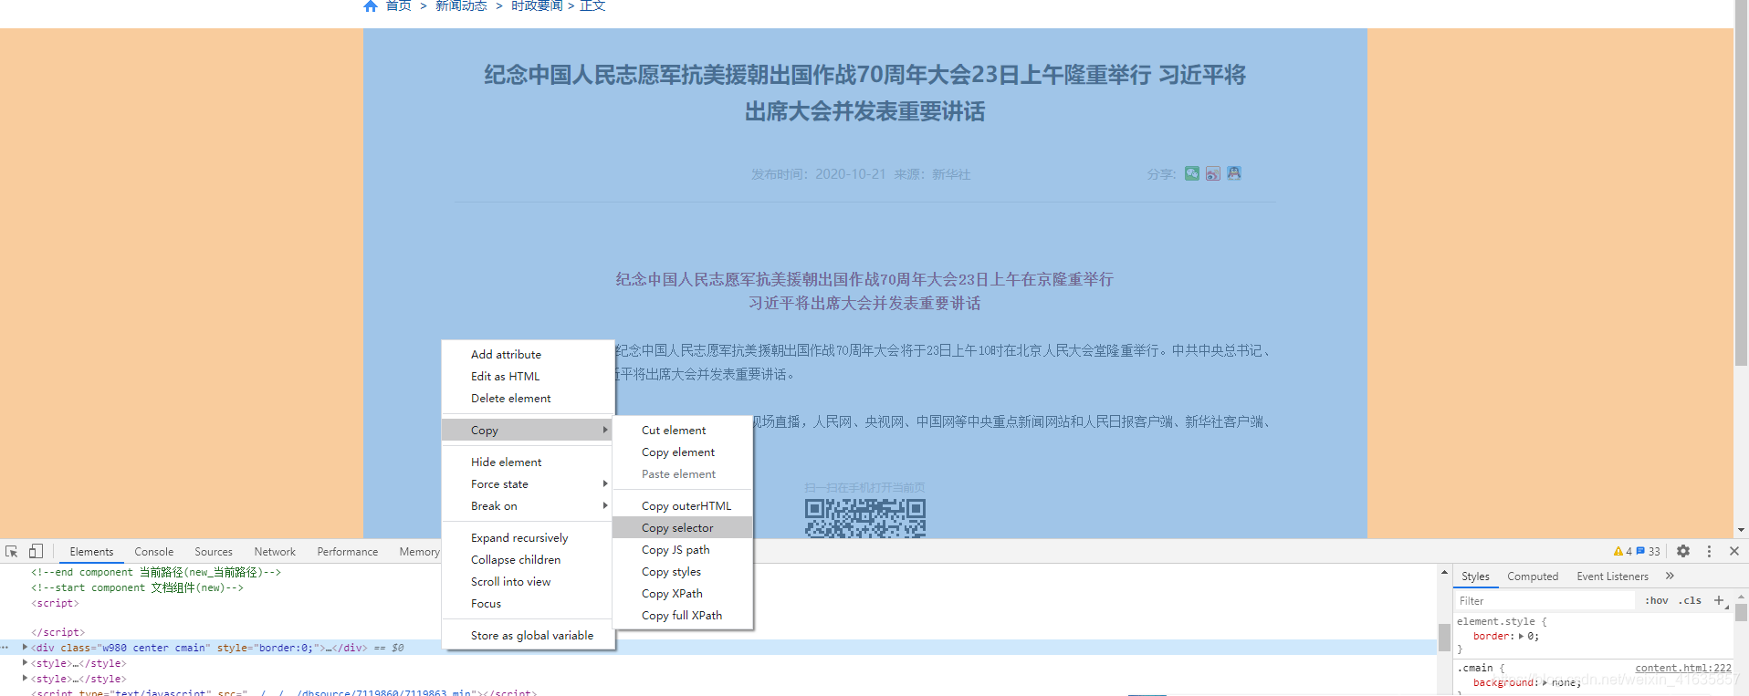Choose Edit as HTML
The image size is (1749, 696).
coord(528,376)
